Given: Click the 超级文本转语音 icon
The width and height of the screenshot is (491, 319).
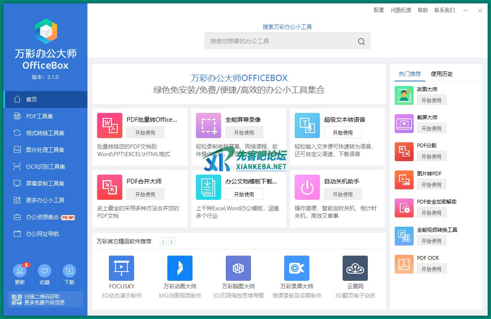Looking at the screenshot, I should [307, 126].
